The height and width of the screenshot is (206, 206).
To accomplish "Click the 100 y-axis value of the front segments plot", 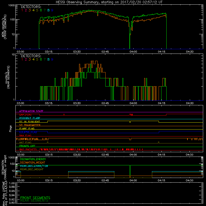I will click(12, 20).
